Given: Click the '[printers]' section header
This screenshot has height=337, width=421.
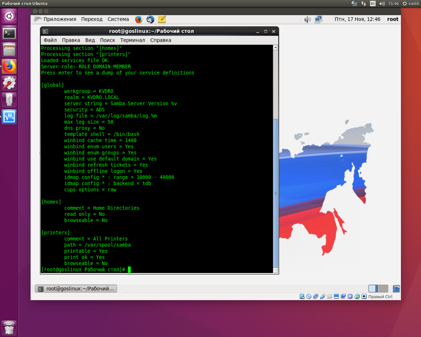Looking at the screenshot, I should click(55, 233).
